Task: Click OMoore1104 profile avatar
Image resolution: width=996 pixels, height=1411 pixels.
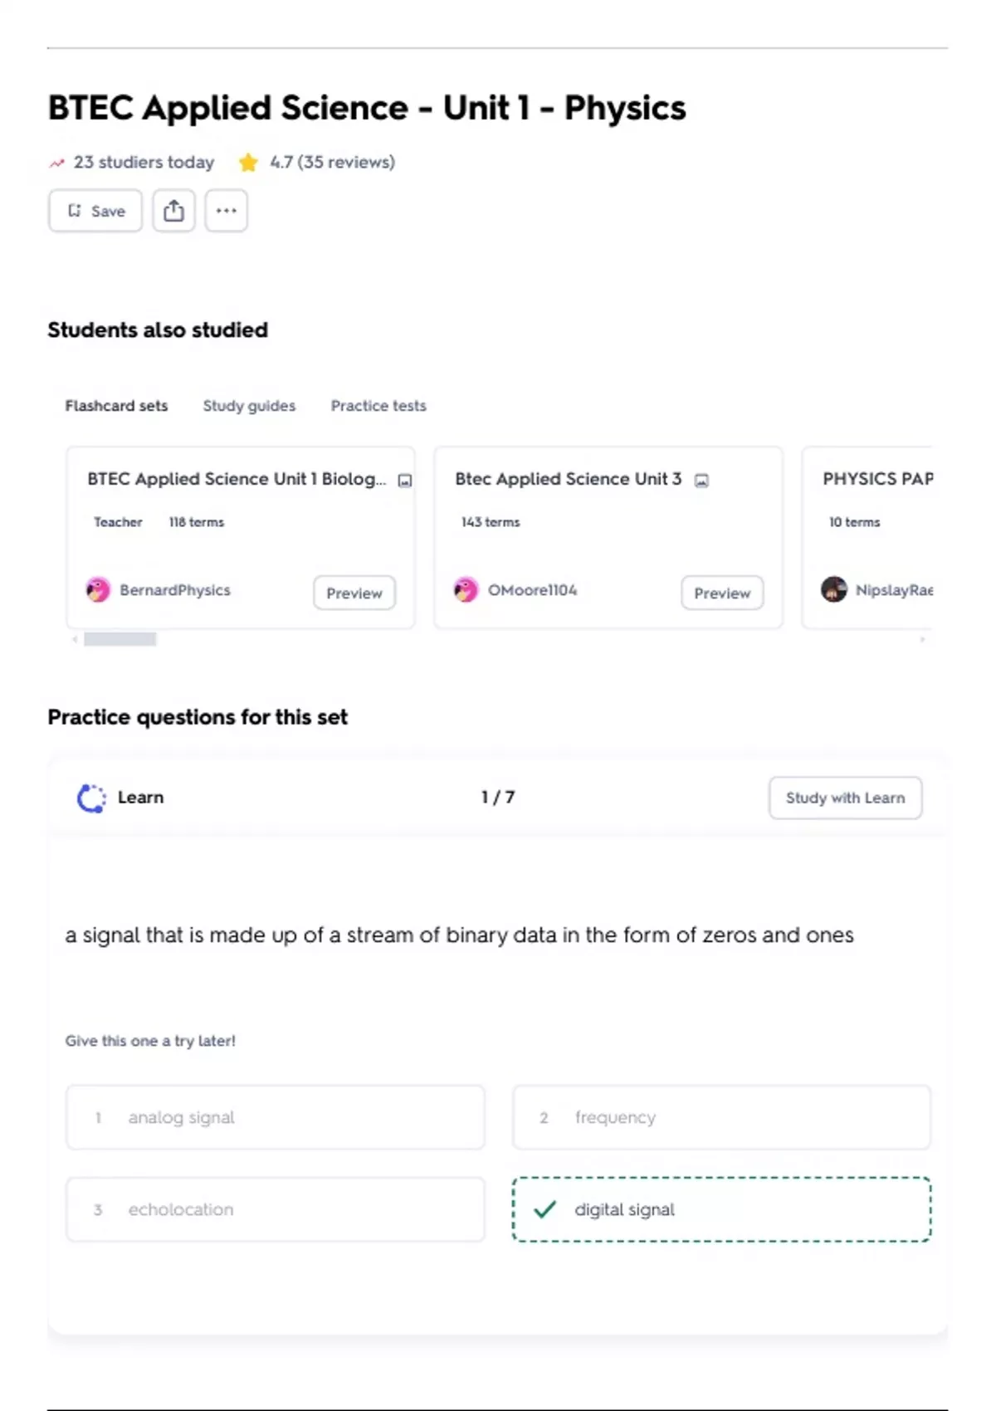Action: coord(466,590)
